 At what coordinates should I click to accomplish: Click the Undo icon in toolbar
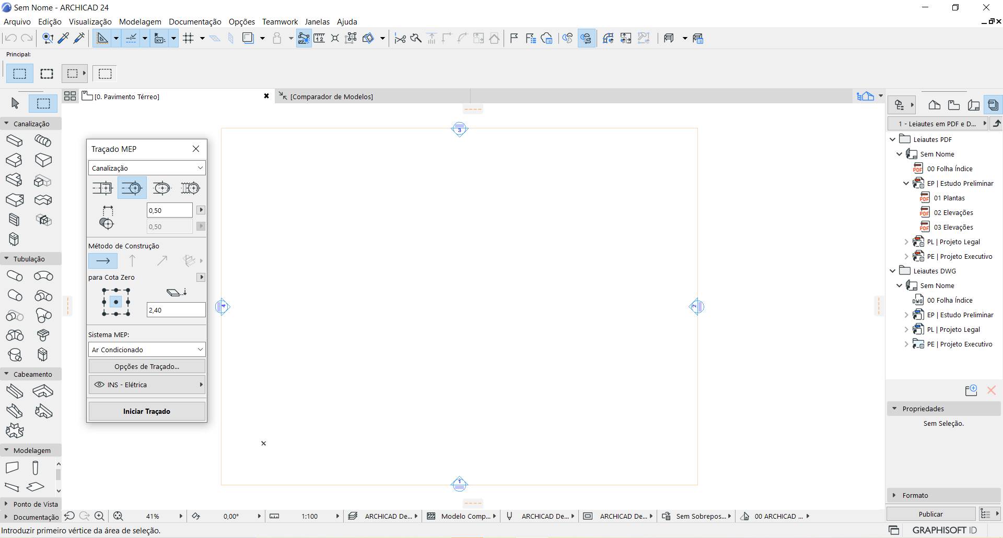click(x=11, y=38)
